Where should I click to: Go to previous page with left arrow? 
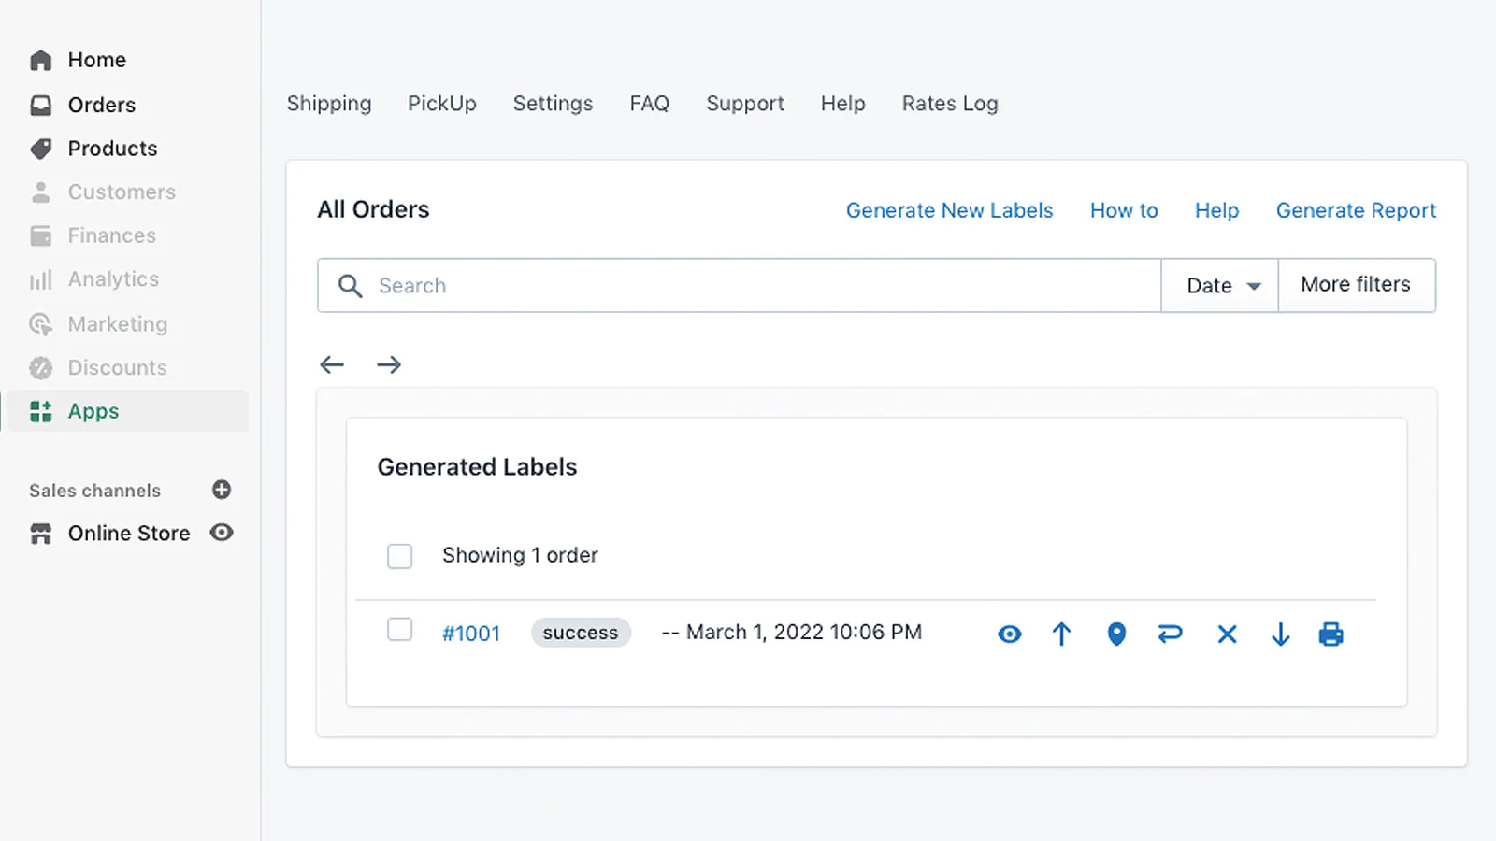pos(332,364)
